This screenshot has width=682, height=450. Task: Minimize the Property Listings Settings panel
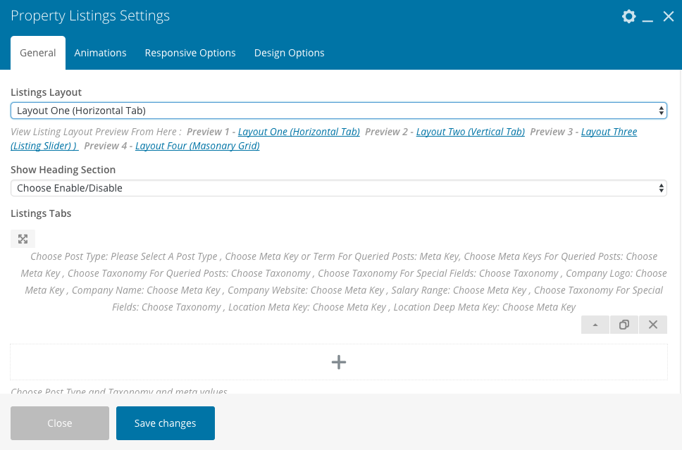pos(648,17)
